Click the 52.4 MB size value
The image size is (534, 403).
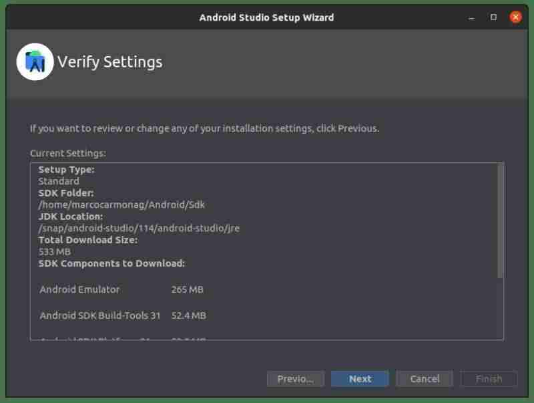(x=189, y=315)
